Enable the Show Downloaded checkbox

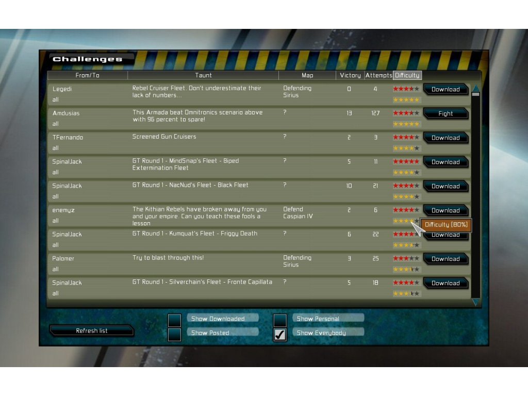174,320
